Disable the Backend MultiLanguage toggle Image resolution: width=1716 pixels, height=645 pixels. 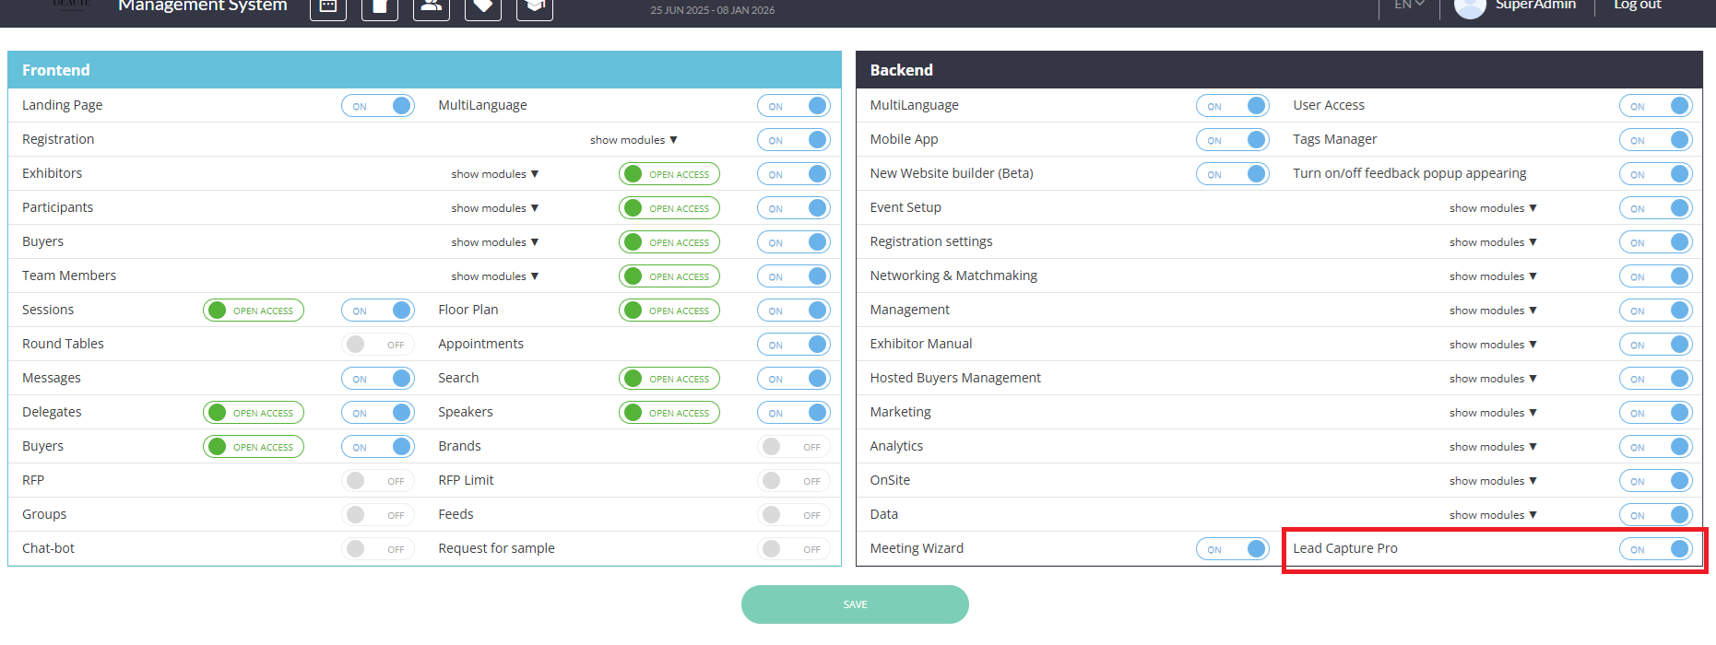(1233, 106)
